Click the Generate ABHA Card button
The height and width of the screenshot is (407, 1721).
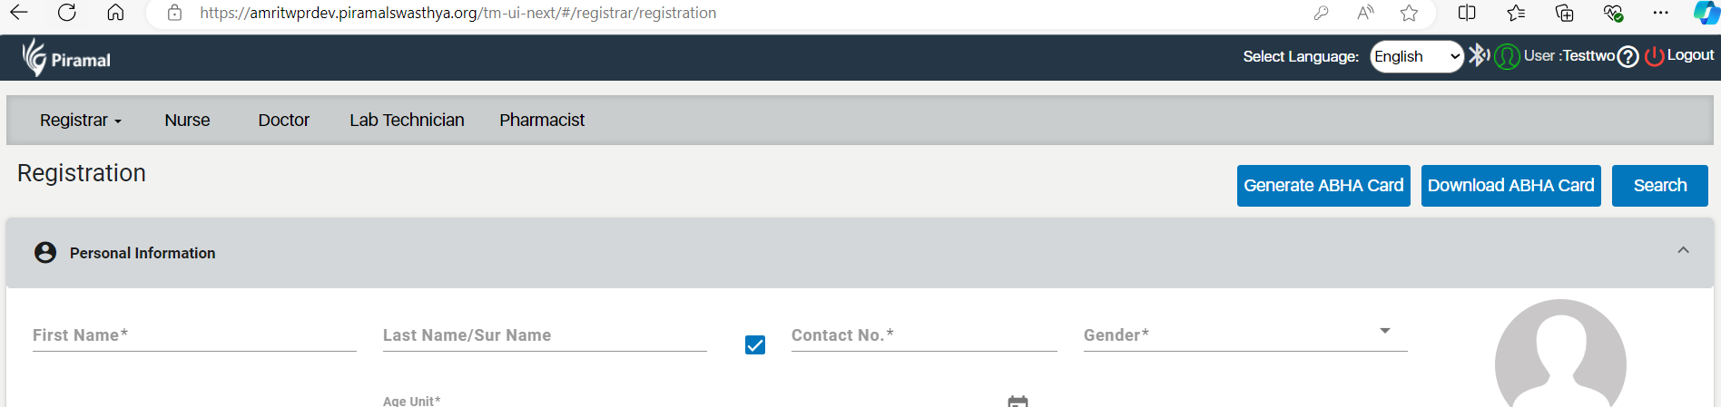point(1323,186)
